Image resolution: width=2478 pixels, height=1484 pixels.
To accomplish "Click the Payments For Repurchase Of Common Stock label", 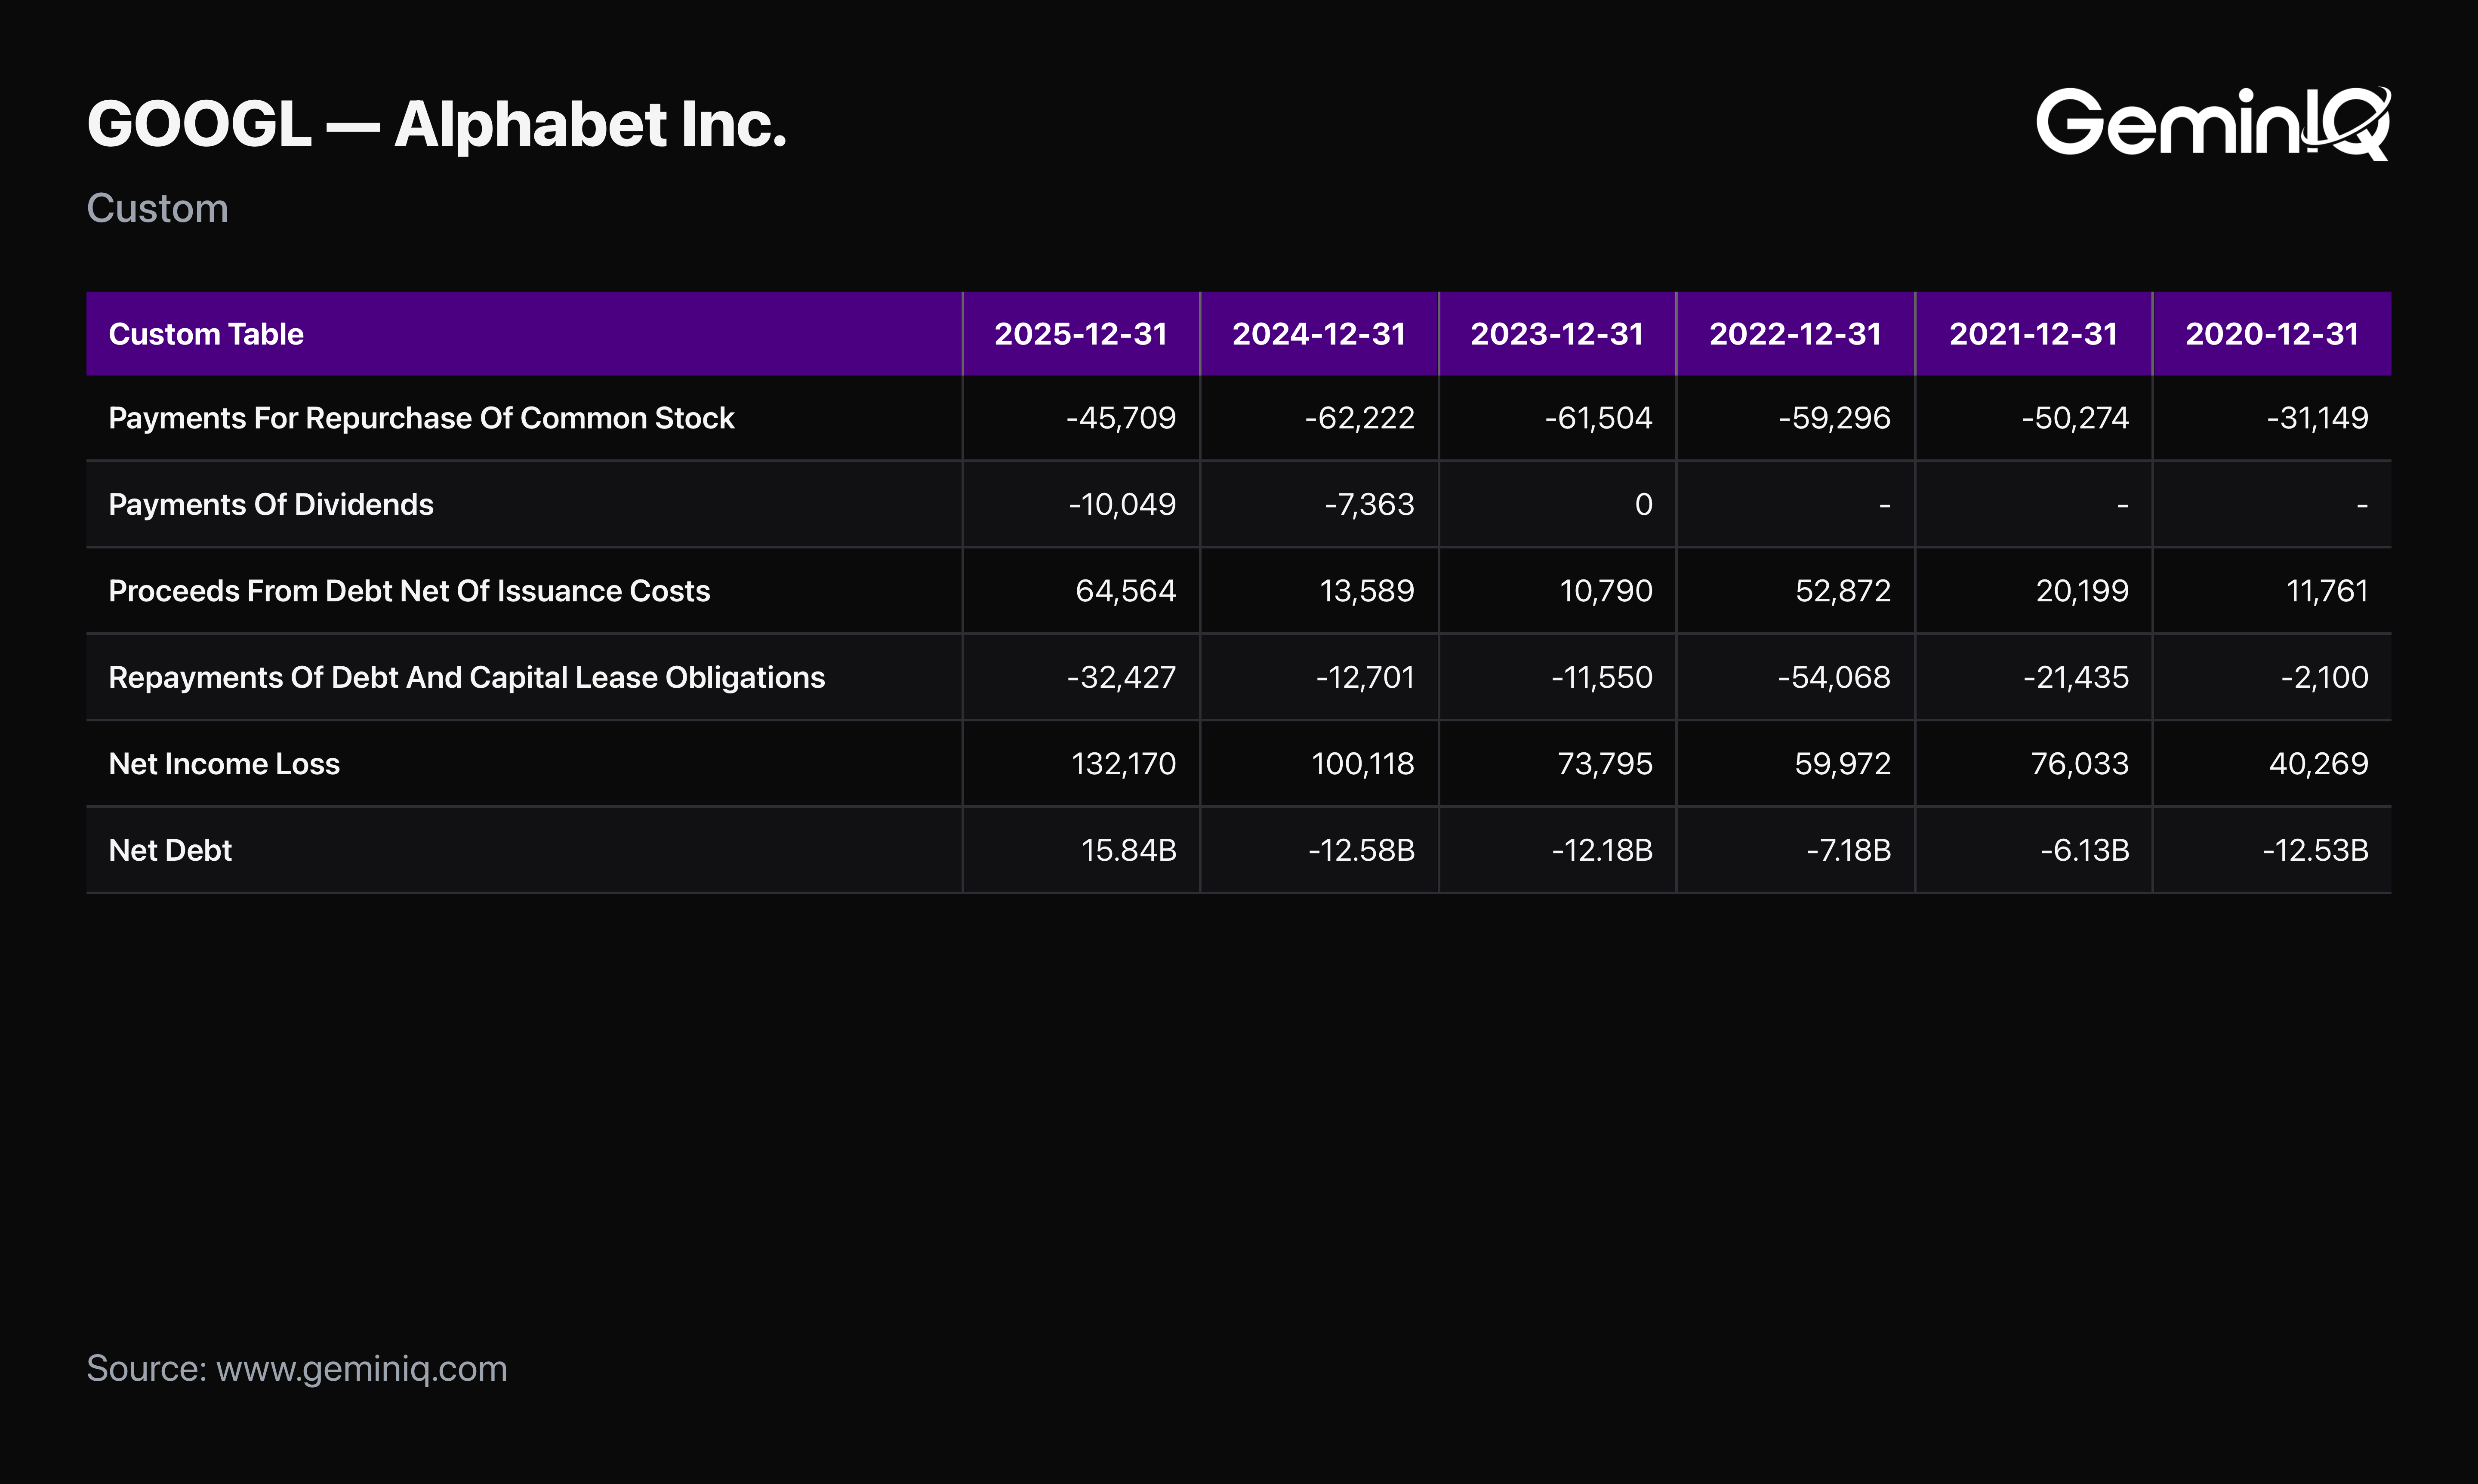I will pyautogui.click(x=421, y=418).
